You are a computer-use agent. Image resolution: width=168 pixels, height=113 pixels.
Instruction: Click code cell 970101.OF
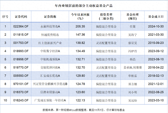coord(21,84)
